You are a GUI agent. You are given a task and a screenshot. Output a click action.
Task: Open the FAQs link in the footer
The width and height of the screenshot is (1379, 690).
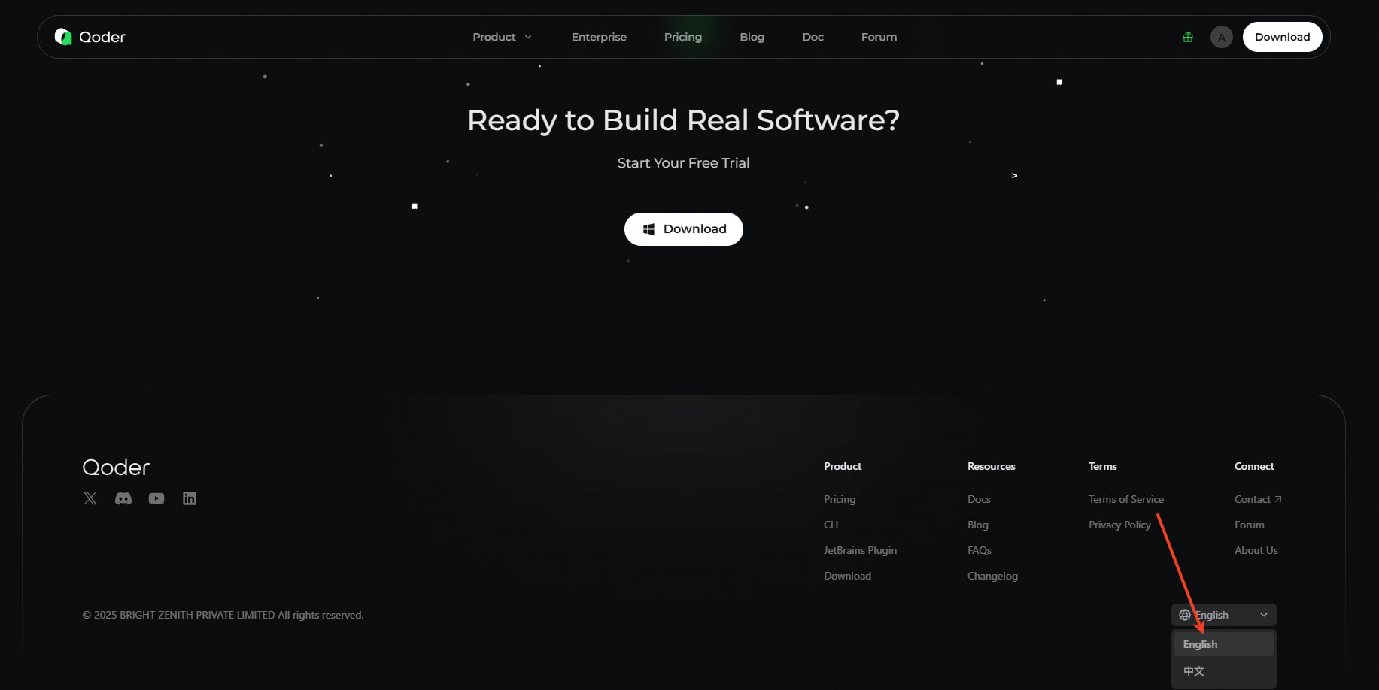(980, 550)
